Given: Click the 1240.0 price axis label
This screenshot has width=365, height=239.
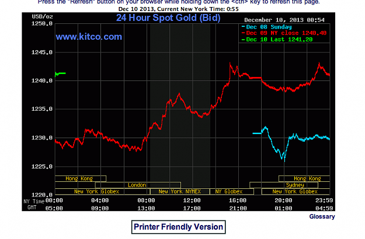Looking at the screenshot, I should click(x=42, y=80).
